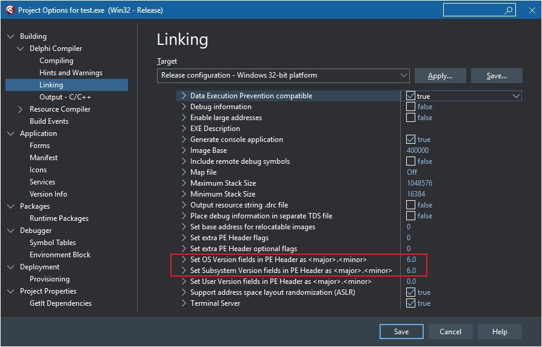This screenshot has width=542, height=347.
Task: Open the Provisioning page
Action: pyautogui.click(x=50, y=279)
